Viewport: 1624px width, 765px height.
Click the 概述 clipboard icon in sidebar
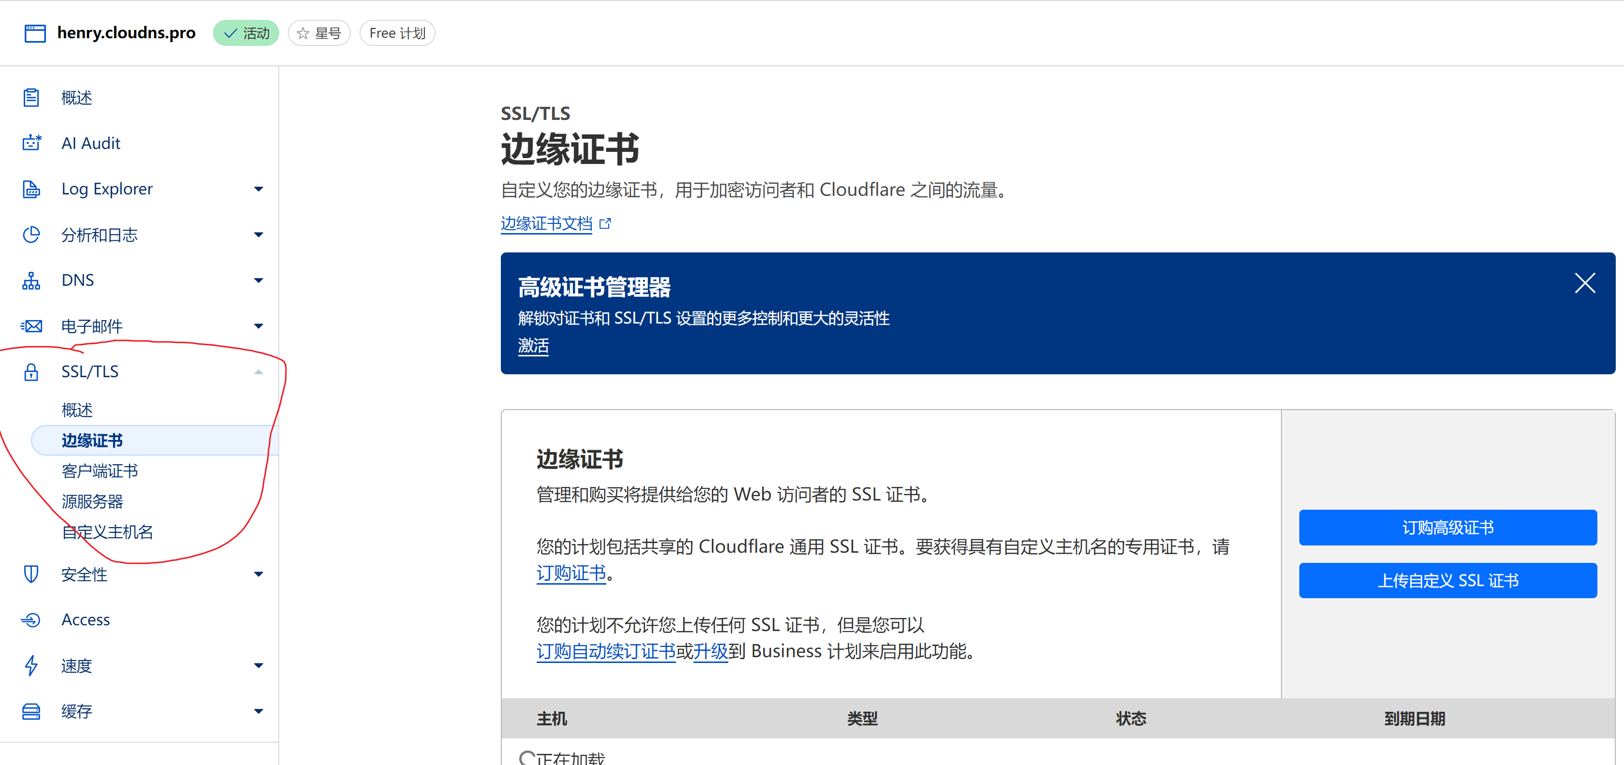[31, 98]
